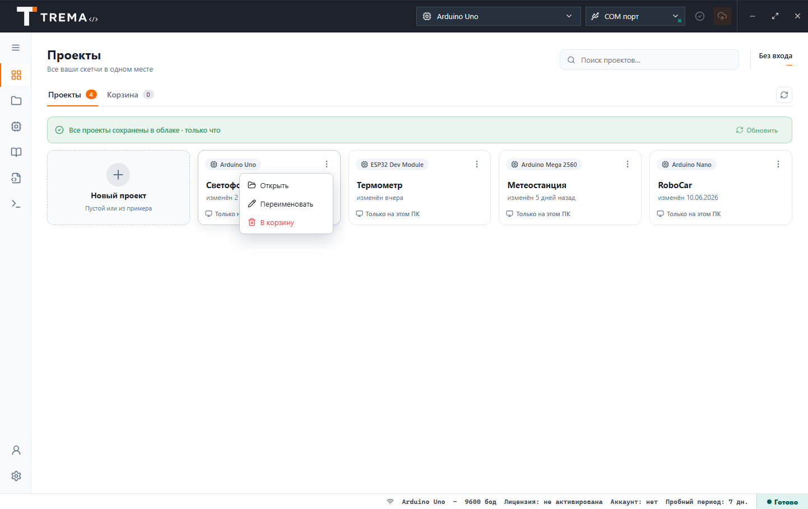This screenshot has width=808, height=509.
Task: Click the TREMA logo
Action: click(57, 17)
